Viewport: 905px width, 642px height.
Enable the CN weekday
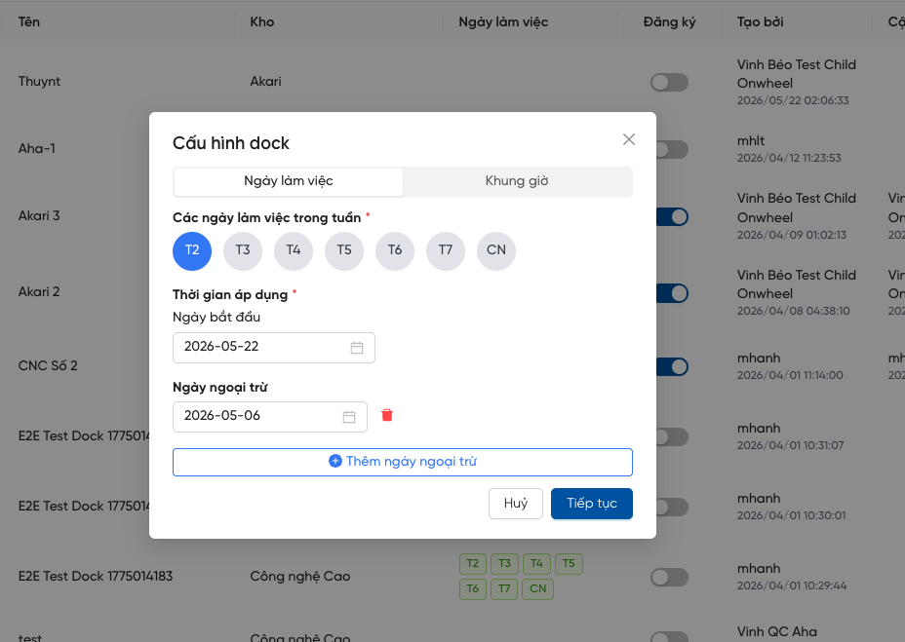click(x=496, y=250)
